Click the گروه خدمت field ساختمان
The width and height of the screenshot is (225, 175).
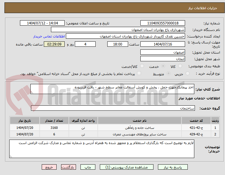[x=113, y=108]
